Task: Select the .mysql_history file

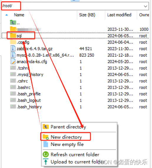Action: coord(75,75)
